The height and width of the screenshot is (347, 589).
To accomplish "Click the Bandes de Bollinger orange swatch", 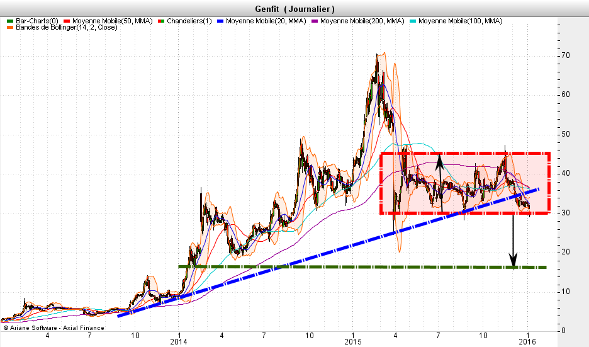I will coord(10,28).
